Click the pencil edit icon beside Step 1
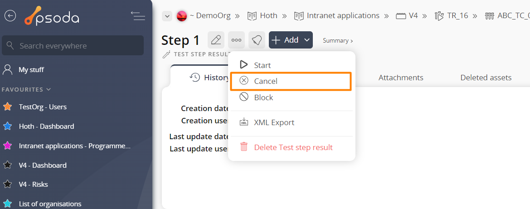Image resolution: width=530 pixels, height=209 pixels. click(216, 40)
